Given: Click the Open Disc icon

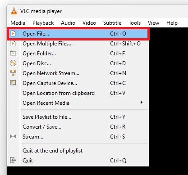Looking at the screenshot, I should click(13, 63).
